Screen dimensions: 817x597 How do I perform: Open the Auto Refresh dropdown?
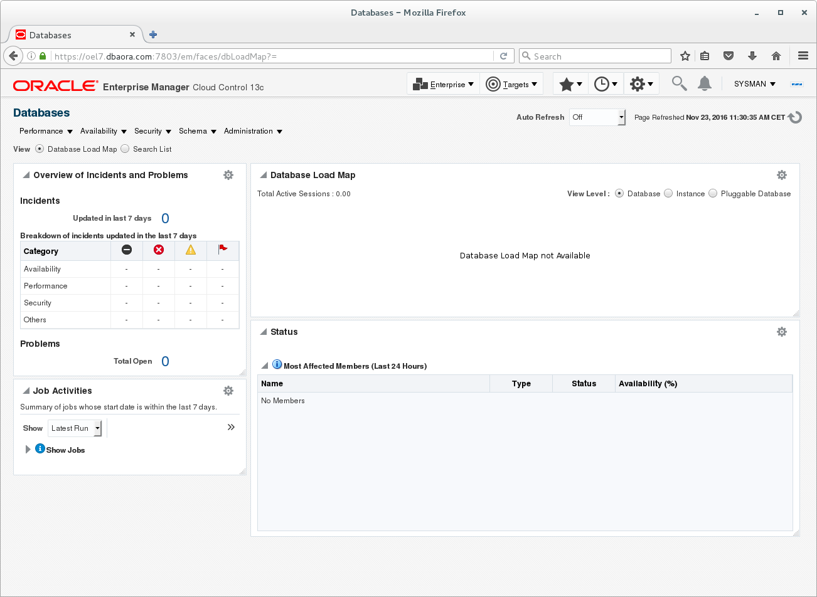(597, 117)
